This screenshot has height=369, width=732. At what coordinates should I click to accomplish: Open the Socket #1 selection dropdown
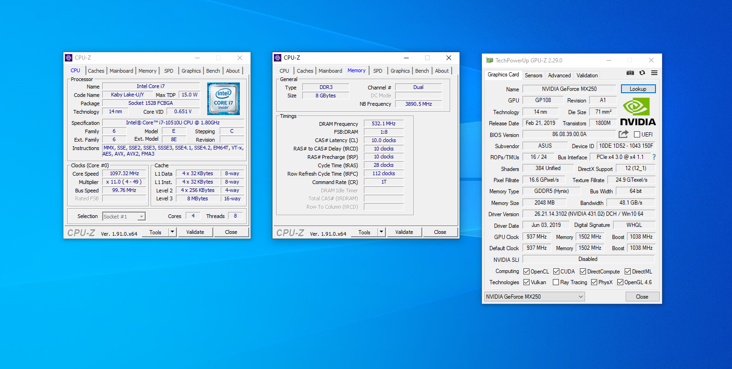pyautogui.click(x=124, y=216)
